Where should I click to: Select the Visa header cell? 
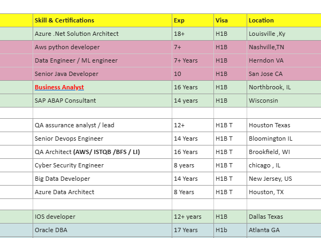pos(230,20)
